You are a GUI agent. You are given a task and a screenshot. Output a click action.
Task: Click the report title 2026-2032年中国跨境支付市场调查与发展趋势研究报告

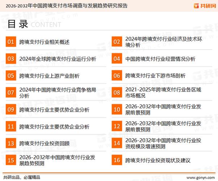tap(67, 6)
